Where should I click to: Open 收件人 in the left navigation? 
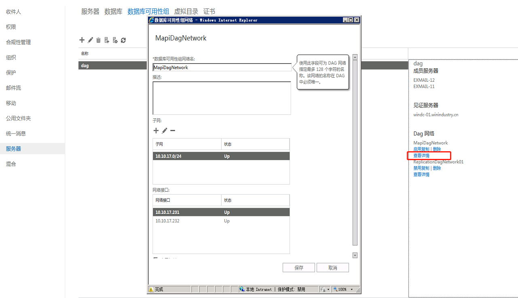[x=13, y=12]
